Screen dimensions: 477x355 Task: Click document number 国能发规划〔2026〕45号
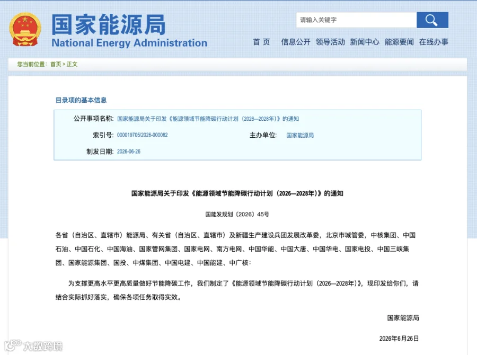(x=237, y=215)
